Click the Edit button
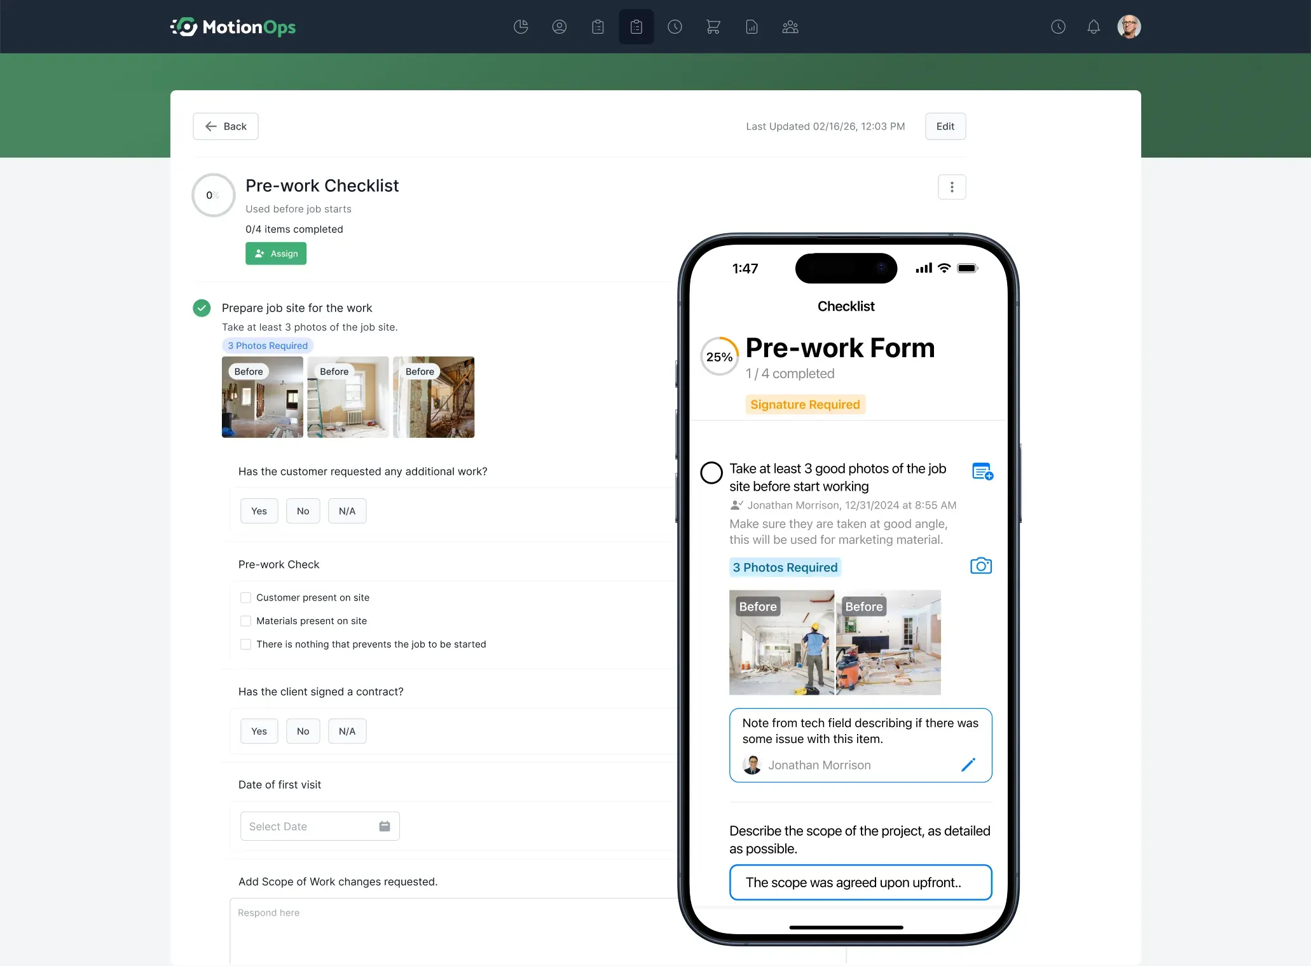Image resolution: width=1311 pixels, height=966 pixels. pyautogui.click(x=945, y=126)
